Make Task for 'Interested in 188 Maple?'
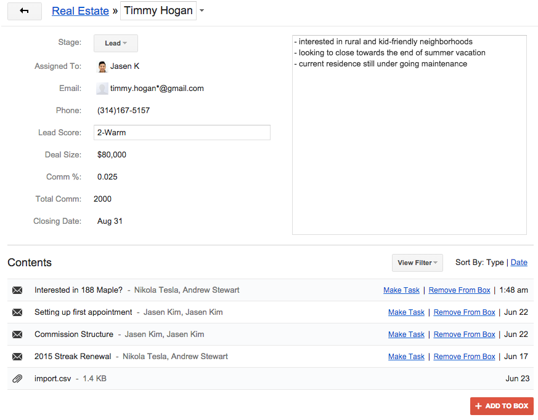 [x=401, y=290]
